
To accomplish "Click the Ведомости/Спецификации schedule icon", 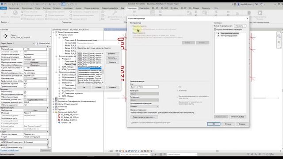I will 56,101.
